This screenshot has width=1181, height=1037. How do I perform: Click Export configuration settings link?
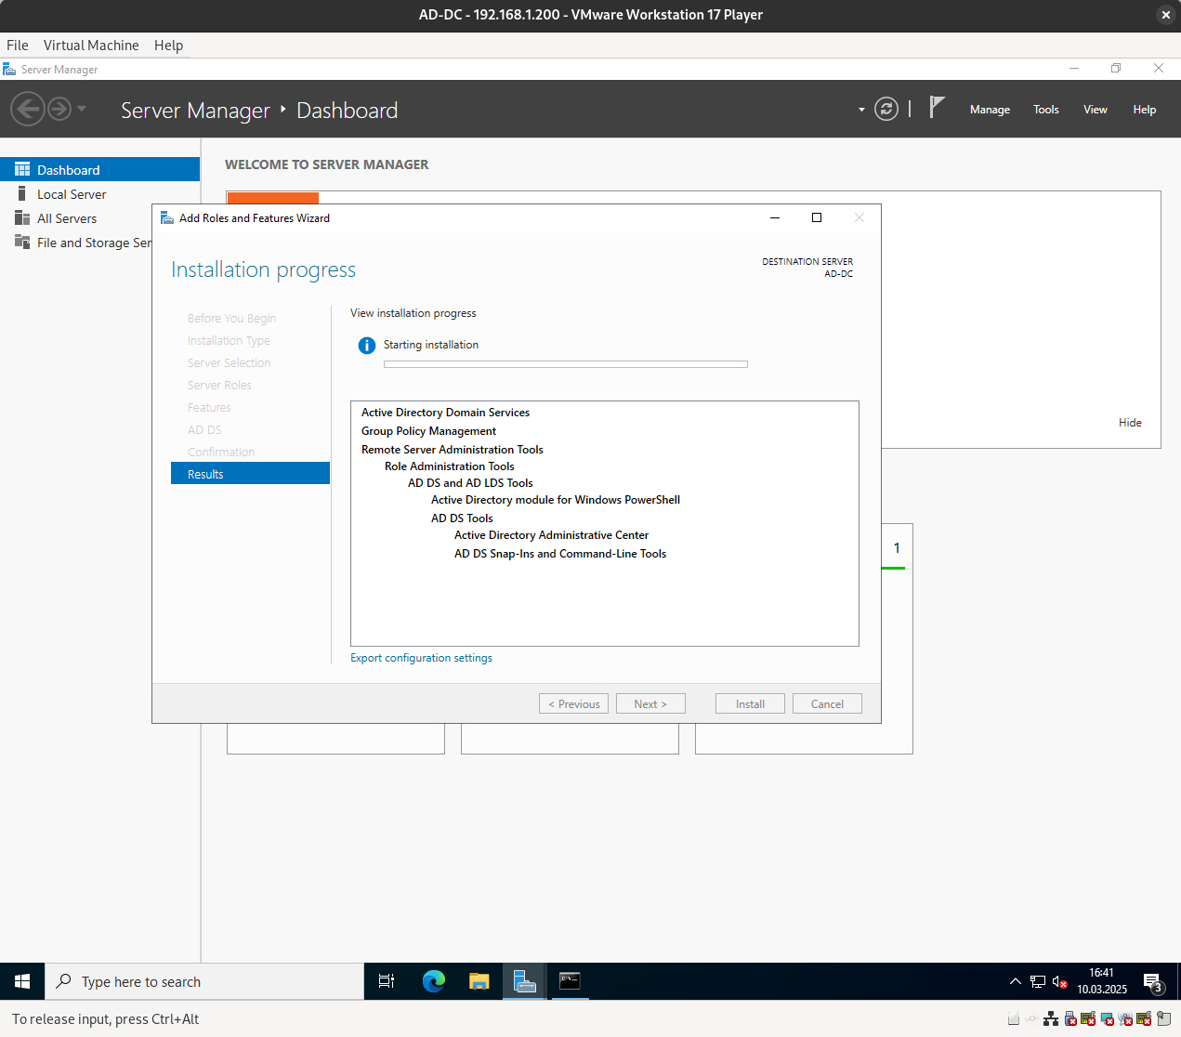pyautogui.click(x=421, y=658)
